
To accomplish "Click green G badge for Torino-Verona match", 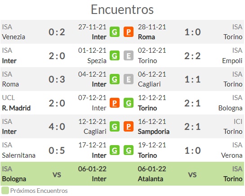I will [x=129, y=150].
